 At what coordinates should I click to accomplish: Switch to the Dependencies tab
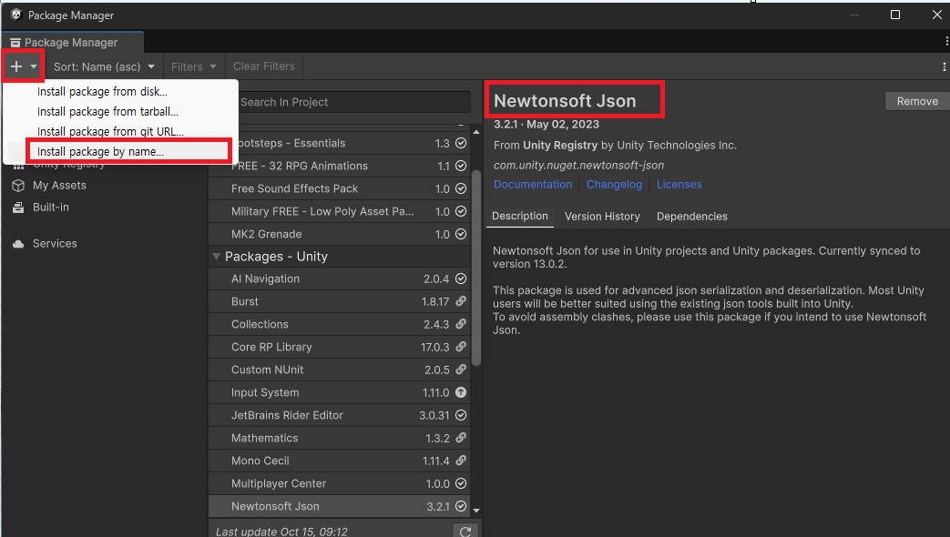click(x=691, y=217)
